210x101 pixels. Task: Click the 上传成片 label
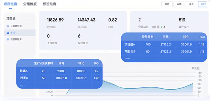pos(52,43)
